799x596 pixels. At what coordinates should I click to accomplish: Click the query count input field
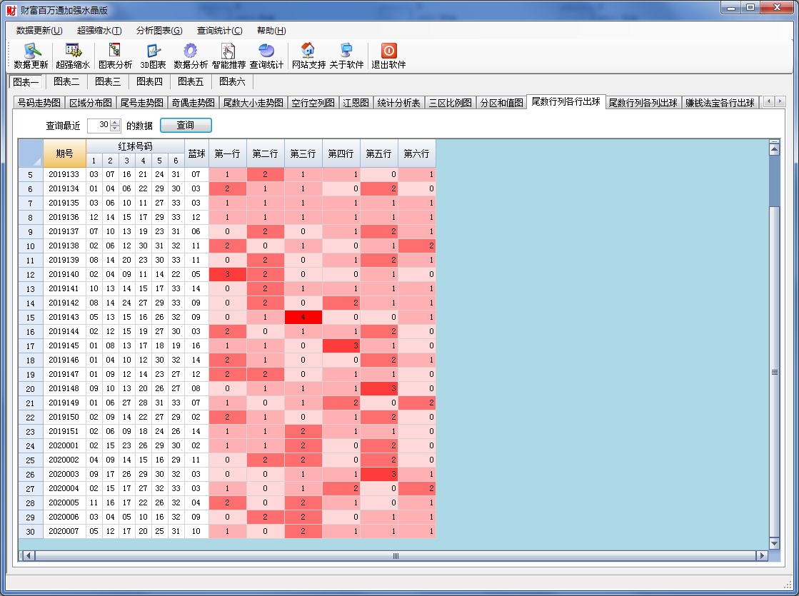pos(99,125)
